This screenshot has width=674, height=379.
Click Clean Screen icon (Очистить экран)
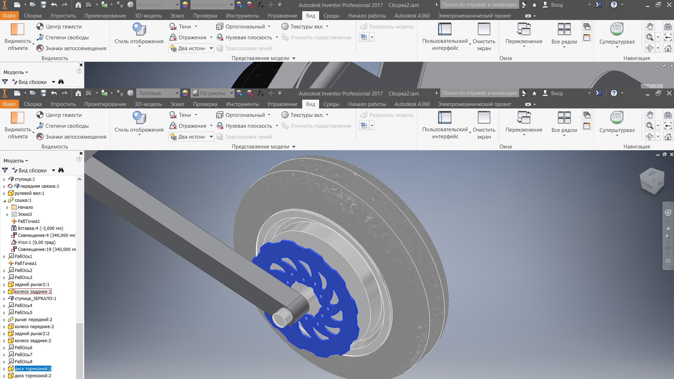(484, 118)
